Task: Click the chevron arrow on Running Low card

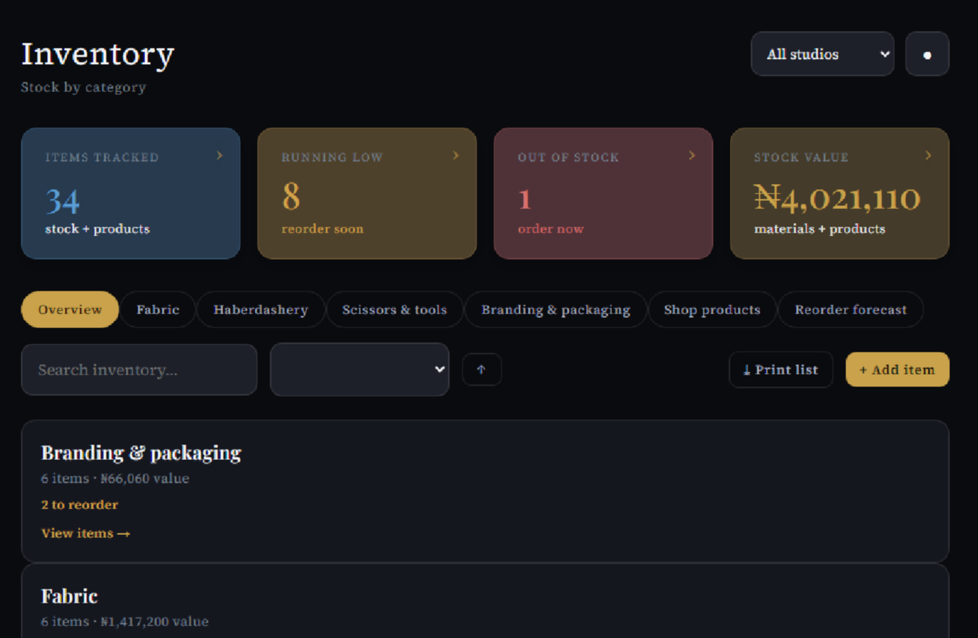Action: tap(456, 155)
